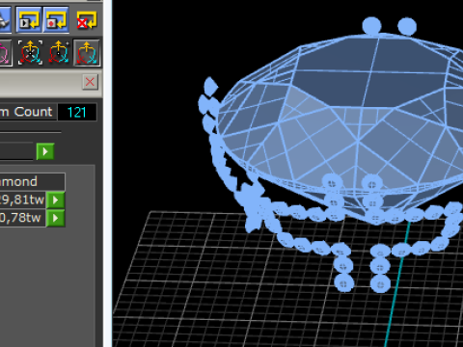Click the diamond material name field
Screen dimensions: 463x347
(x=32, y=182)
